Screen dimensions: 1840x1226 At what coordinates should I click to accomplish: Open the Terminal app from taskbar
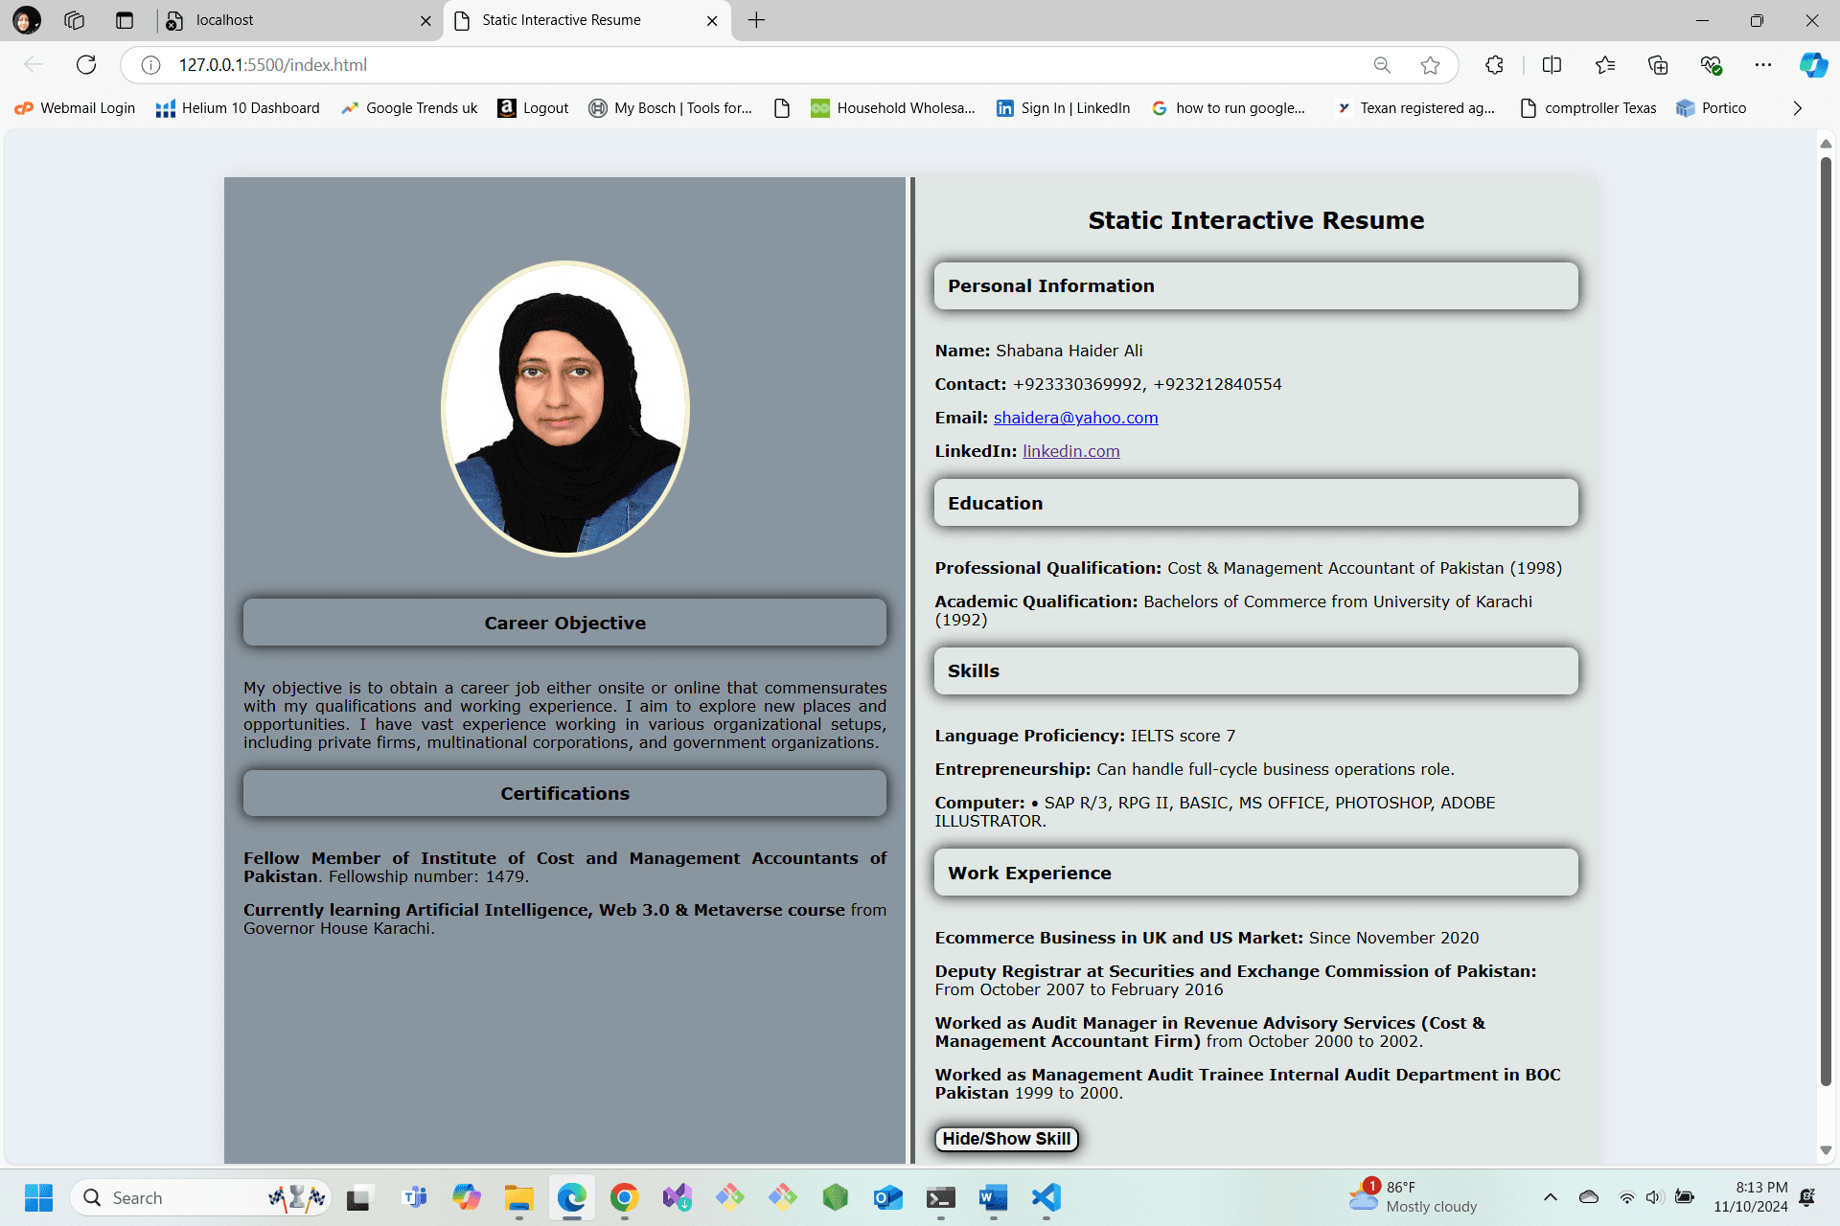940,1197
